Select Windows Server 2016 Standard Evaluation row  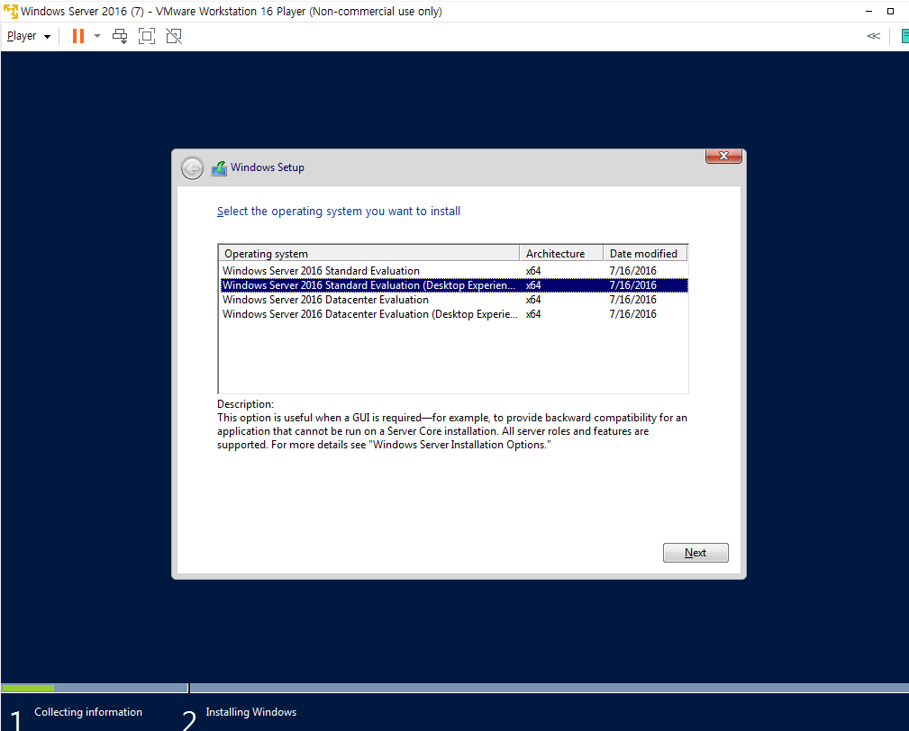pos(454,270)
